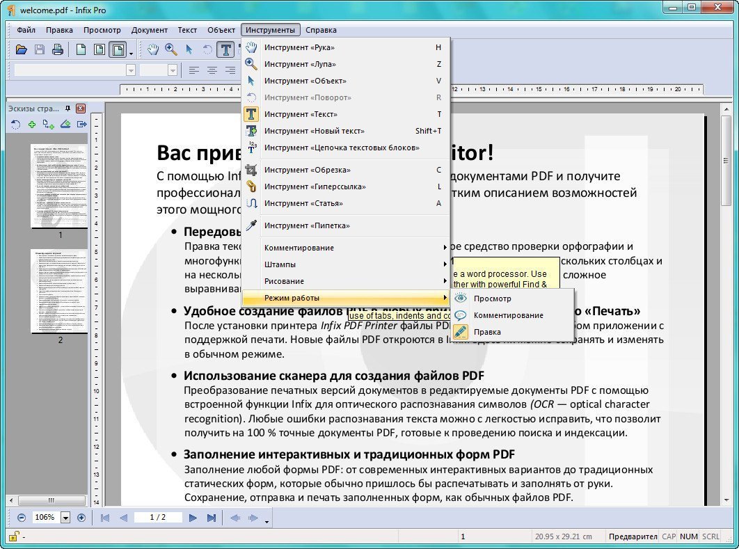Choose Инструмент «Пипетка» menu entry

click(346, 225)
